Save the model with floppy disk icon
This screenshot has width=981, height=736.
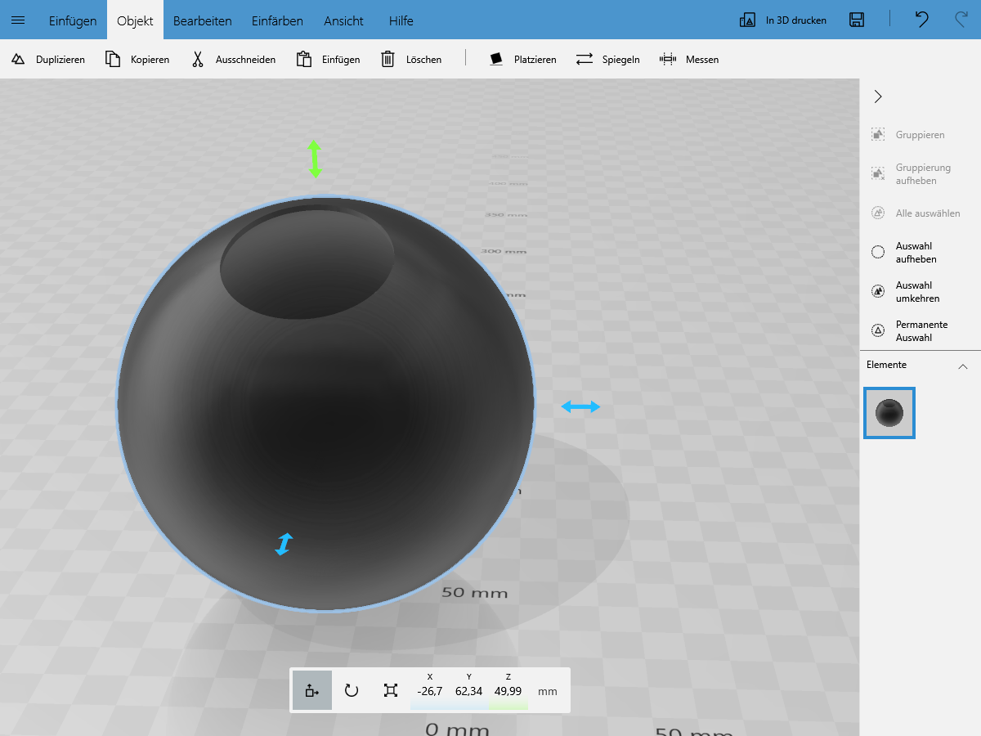[857, 20]
